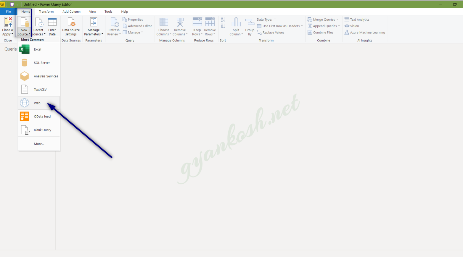Image resolution: width=463 pixels, height=257 pixels.
Task: Click the Remove Rows icon
Action: coord(210,22)
